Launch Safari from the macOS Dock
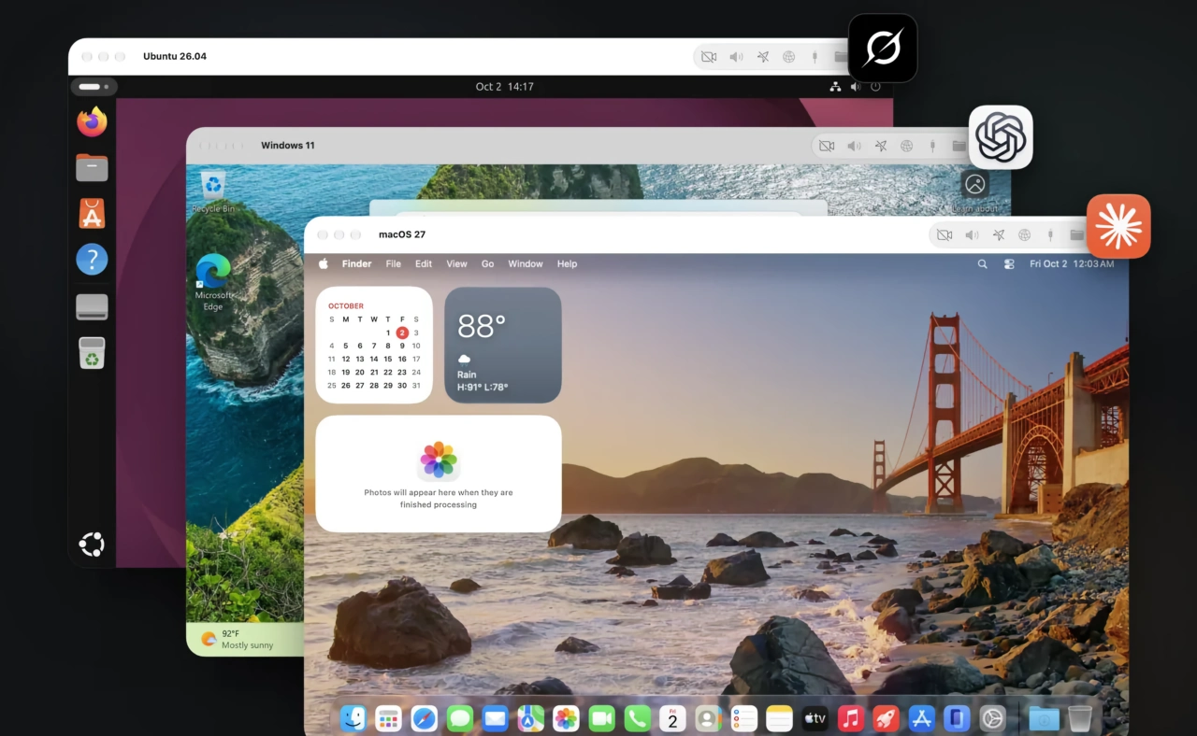This screenshot has height=736, width=1197. click(x=424, y=717)
